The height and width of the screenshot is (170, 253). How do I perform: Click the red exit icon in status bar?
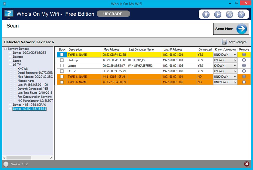point(246,164)
